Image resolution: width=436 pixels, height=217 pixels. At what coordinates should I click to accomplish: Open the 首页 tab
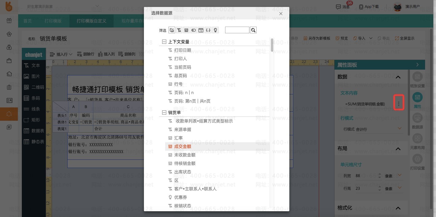click(28, 21)
